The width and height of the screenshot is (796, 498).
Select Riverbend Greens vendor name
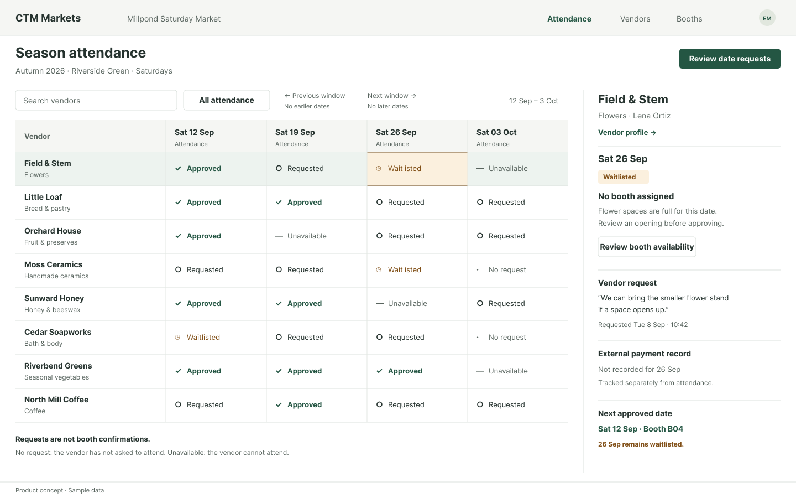click(58, 366)
